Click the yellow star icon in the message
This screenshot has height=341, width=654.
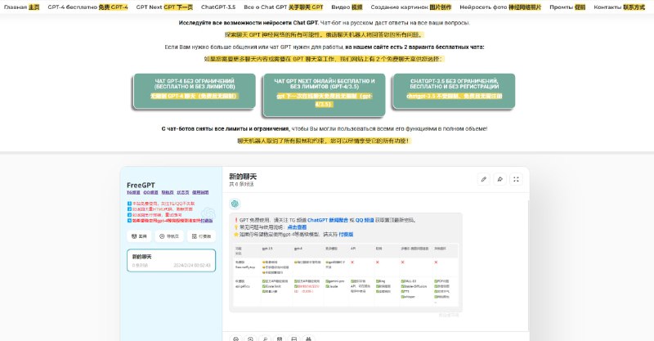click(x=236, y=235)
